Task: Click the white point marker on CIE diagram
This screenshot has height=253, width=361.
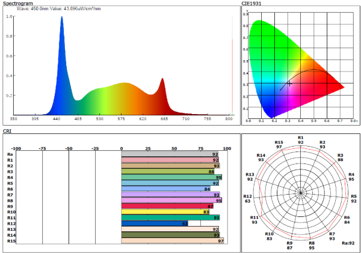Action: (x=289, y=84)
